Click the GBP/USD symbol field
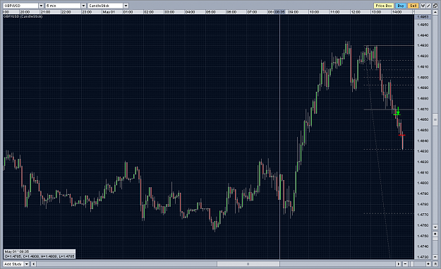 point(20,6)
